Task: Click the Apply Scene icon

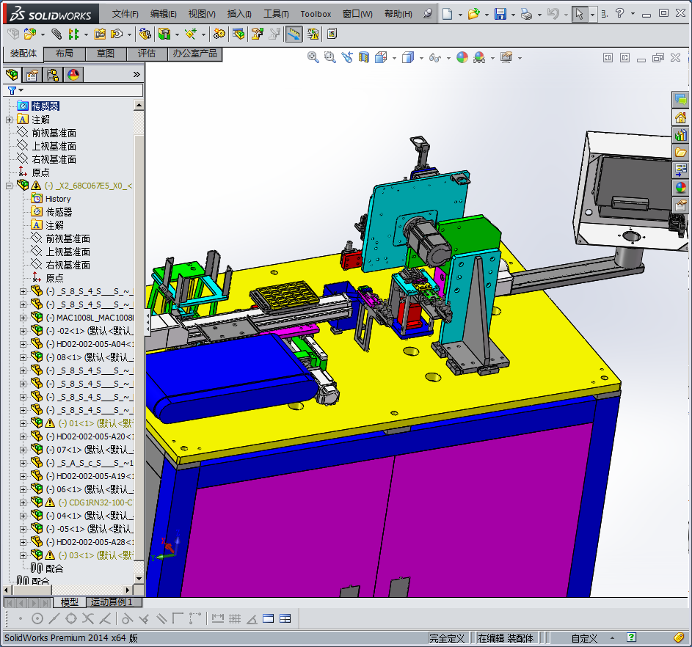Action: click(x=479, y=57)
